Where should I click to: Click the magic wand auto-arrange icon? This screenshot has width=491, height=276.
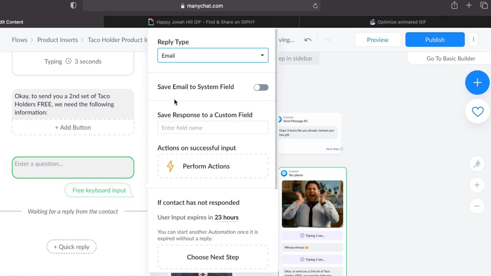point(477,164)
